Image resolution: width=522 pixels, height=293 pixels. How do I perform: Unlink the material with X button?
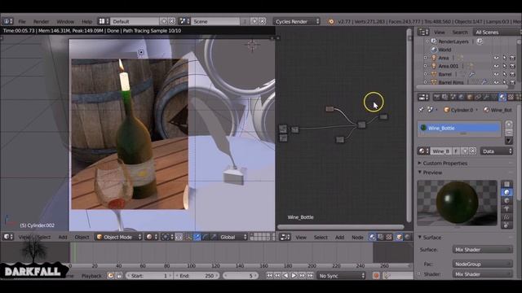[472, 151]
